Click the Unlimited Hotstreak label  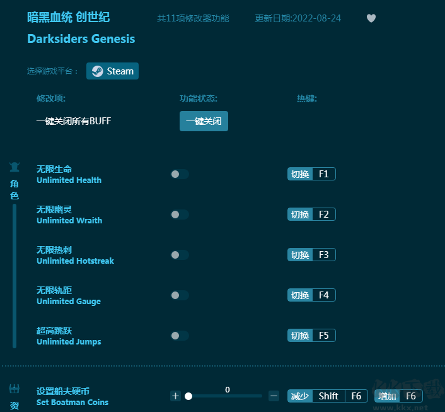pos(75,261)
